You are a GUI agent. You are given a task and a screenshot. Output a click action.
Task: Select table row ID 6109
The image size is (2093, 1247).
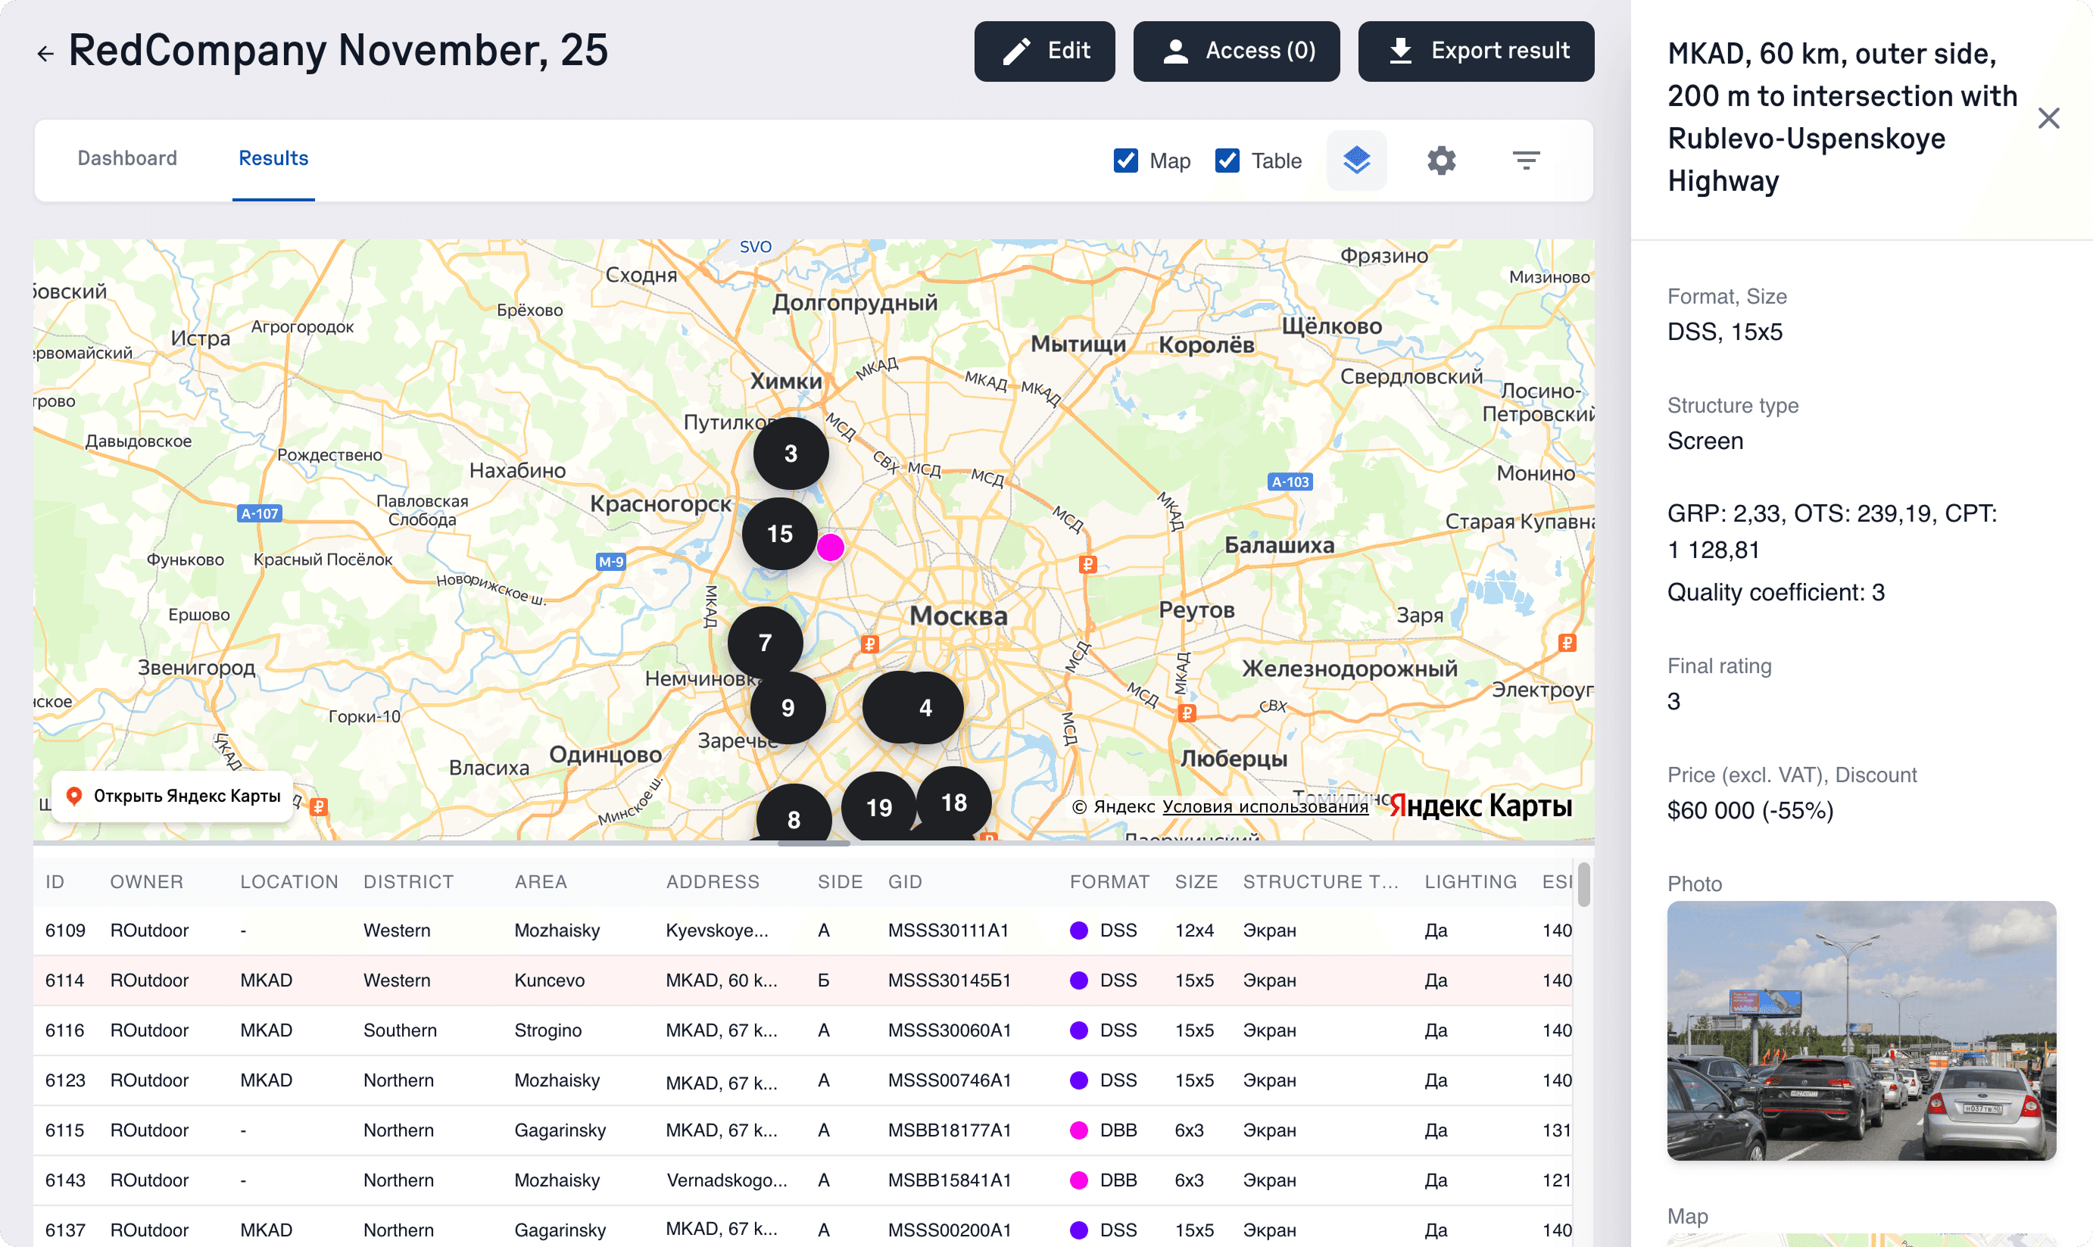804,931
